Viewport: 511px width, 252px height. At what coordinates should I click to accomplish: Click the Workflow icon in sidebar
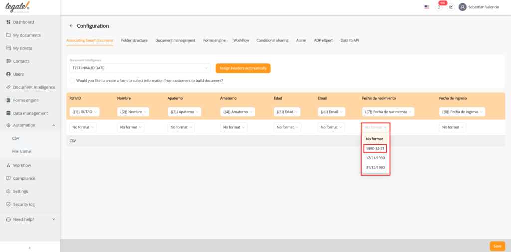click(9, 165)
